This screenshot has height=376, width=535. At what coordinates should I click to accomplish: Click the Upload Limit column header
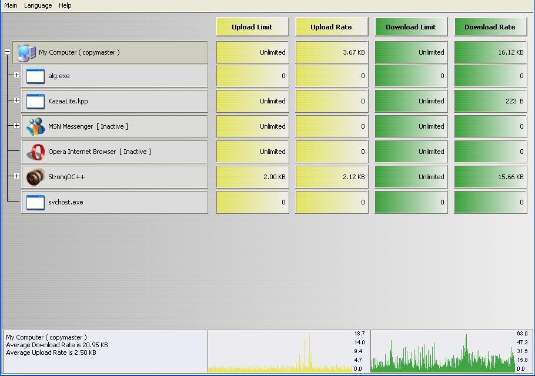tap(252, 27)
